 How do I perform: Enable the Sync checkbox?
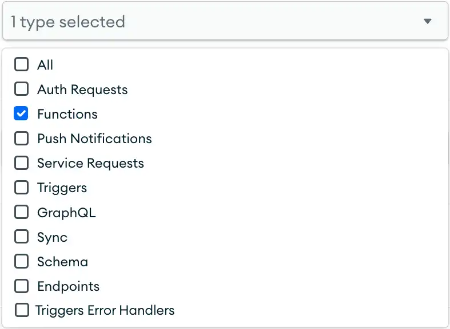pyautogui.click(x=21, y=237)
